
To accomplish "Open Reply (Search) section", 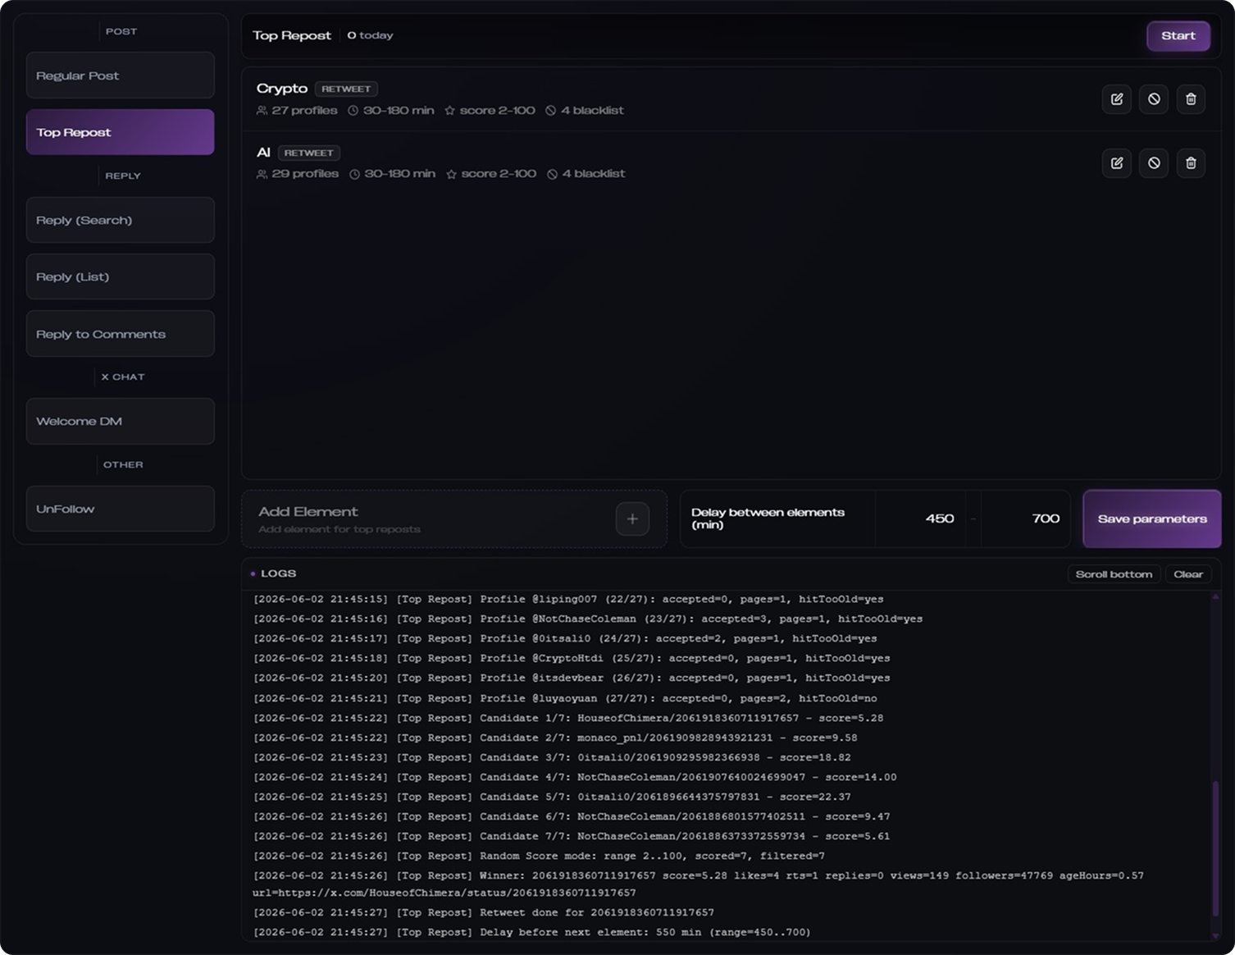I will click(x=121, y=220).
